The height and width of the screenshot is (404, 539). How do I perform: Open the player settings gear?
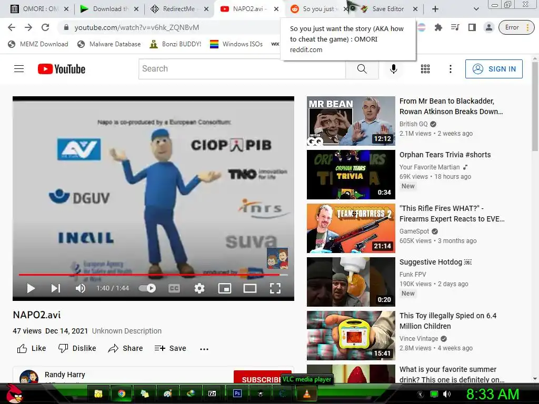tap(199, 288)
